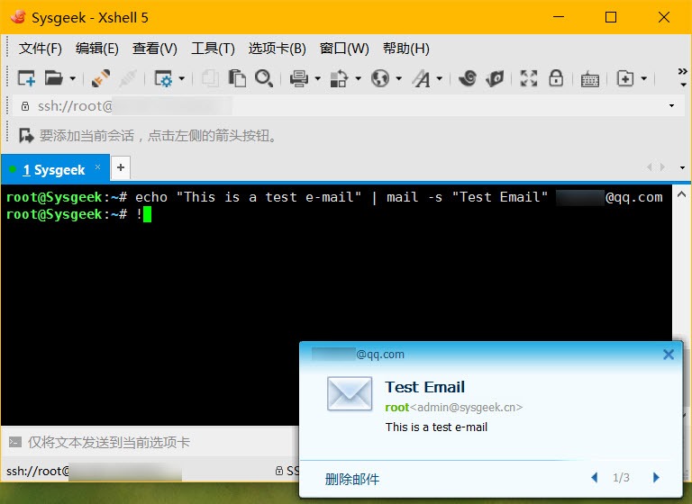The height and width of the screenshot is (504, 692).
Task: Click sender root<admin@sysgeek.cn> in popup
Action: point(454,408)
